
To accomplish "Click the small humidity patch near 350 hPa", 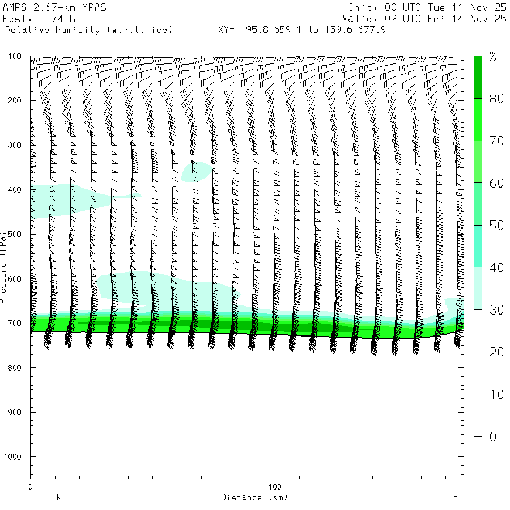I will [x=196, y=172].
